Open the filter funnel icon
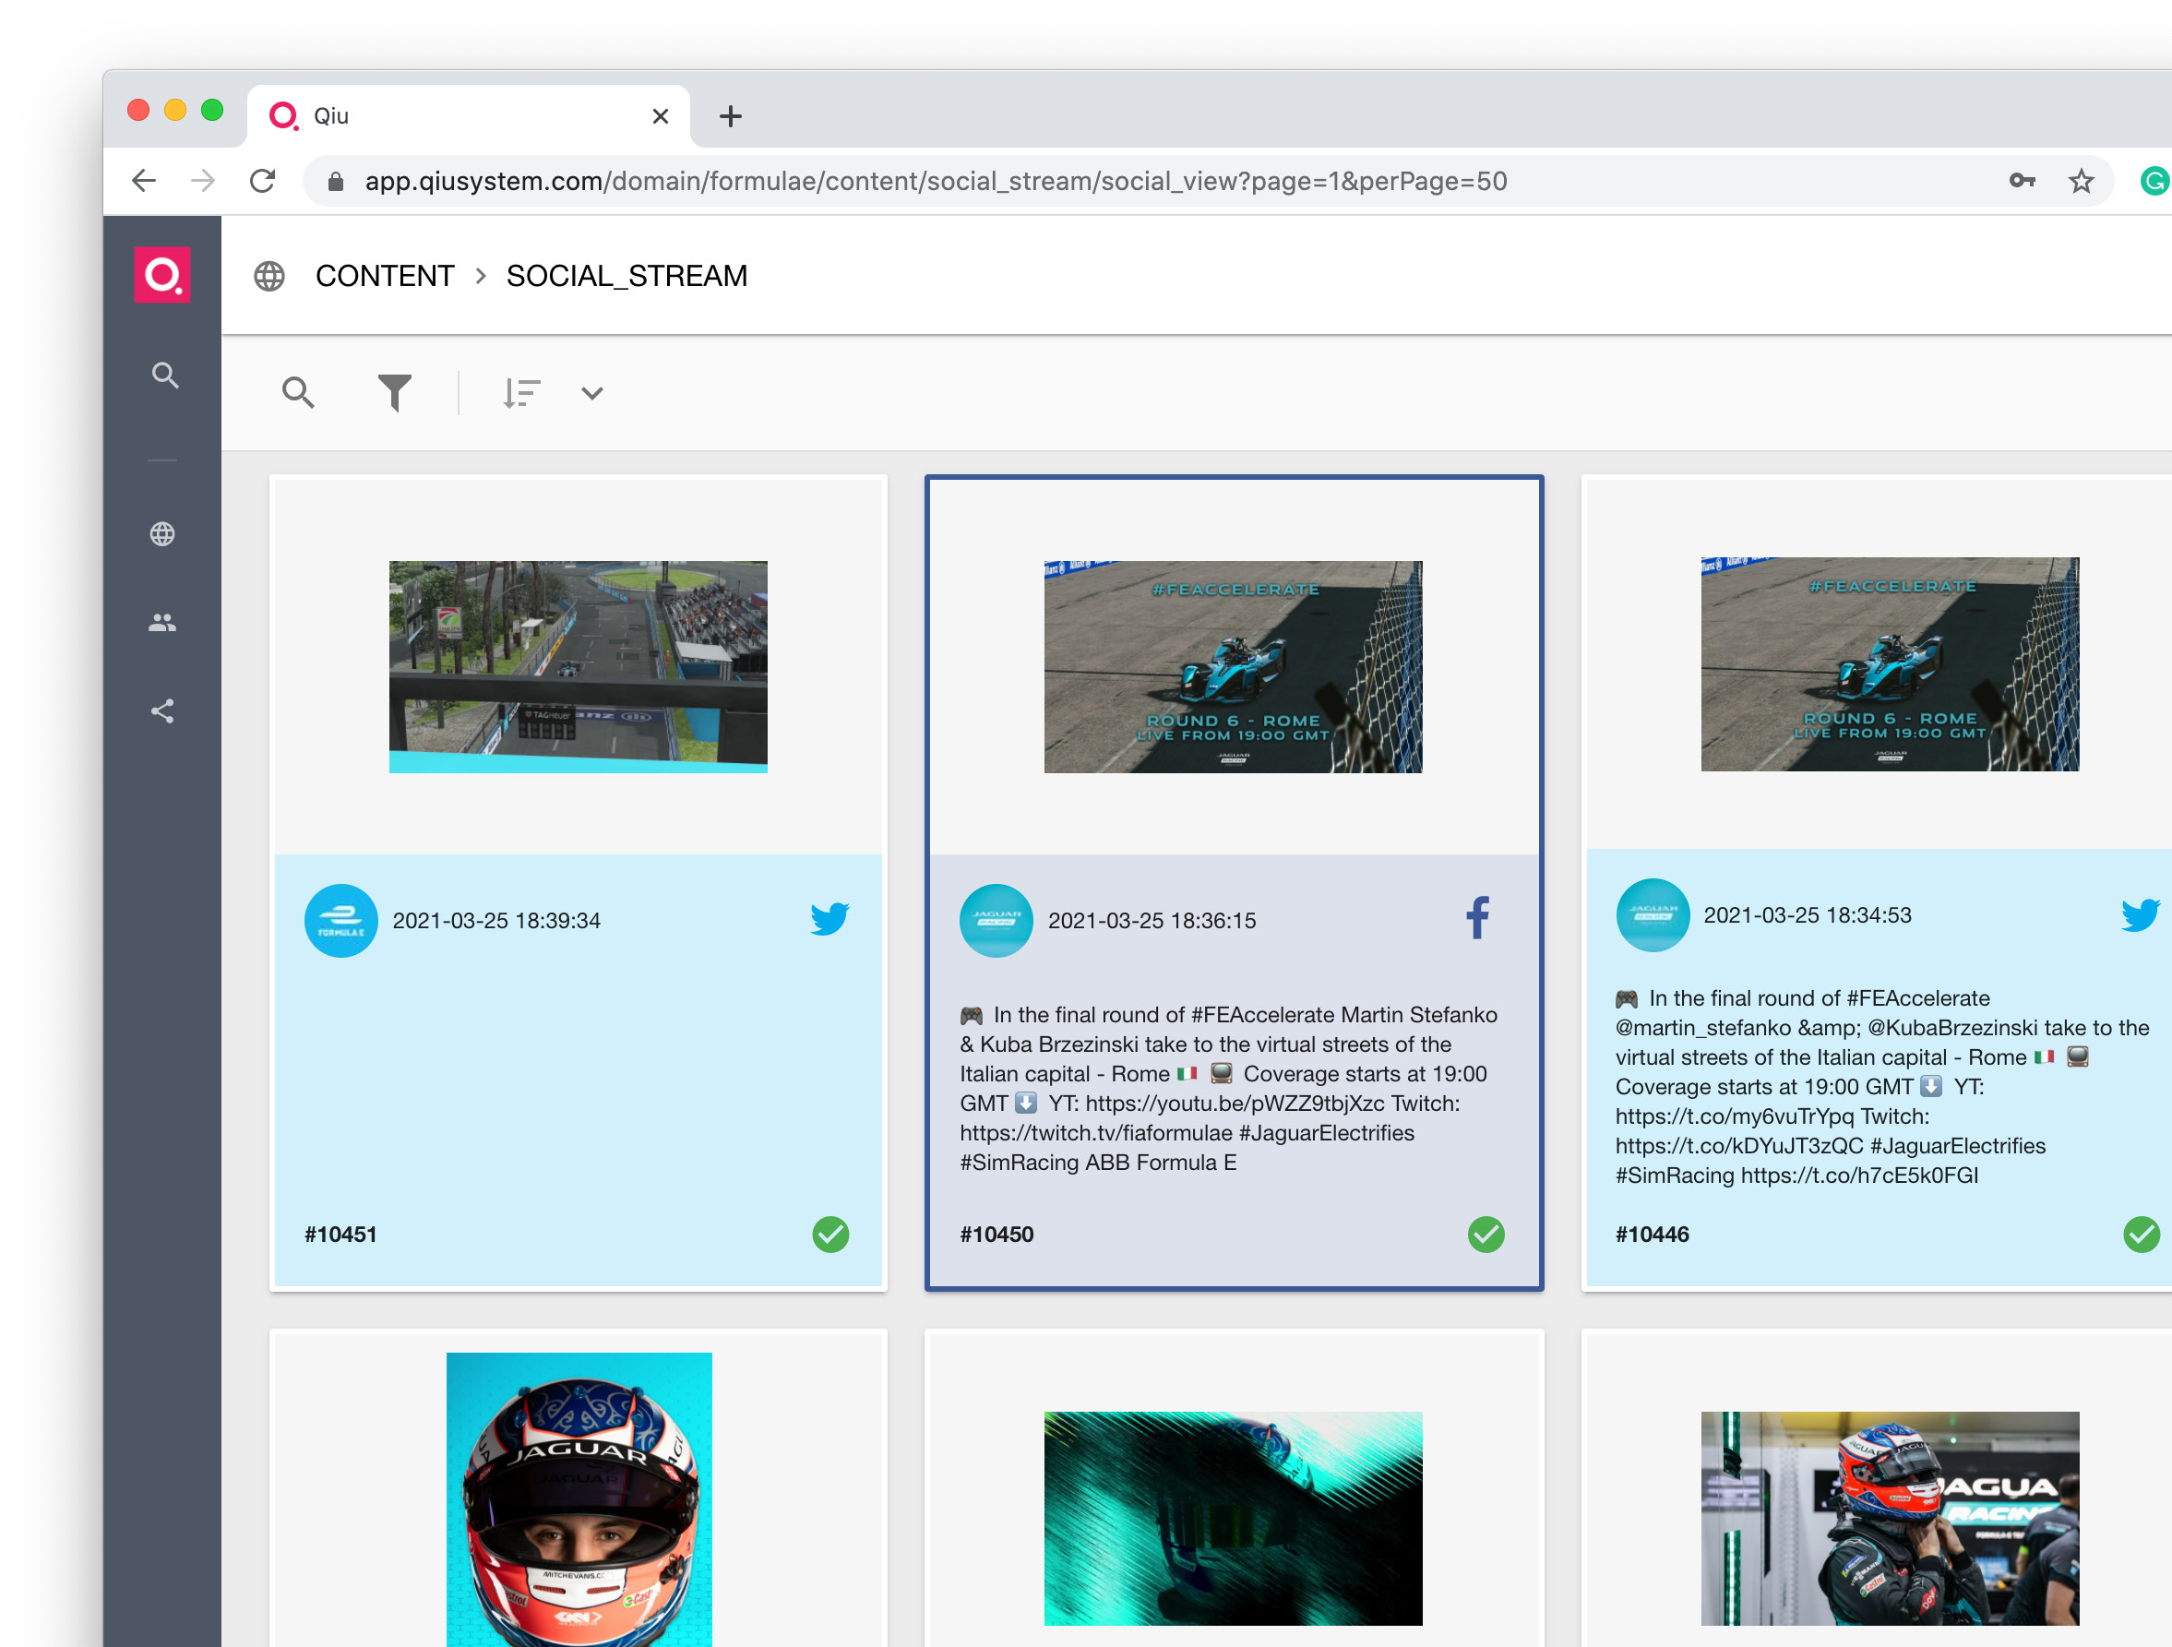 pos(395,393)
